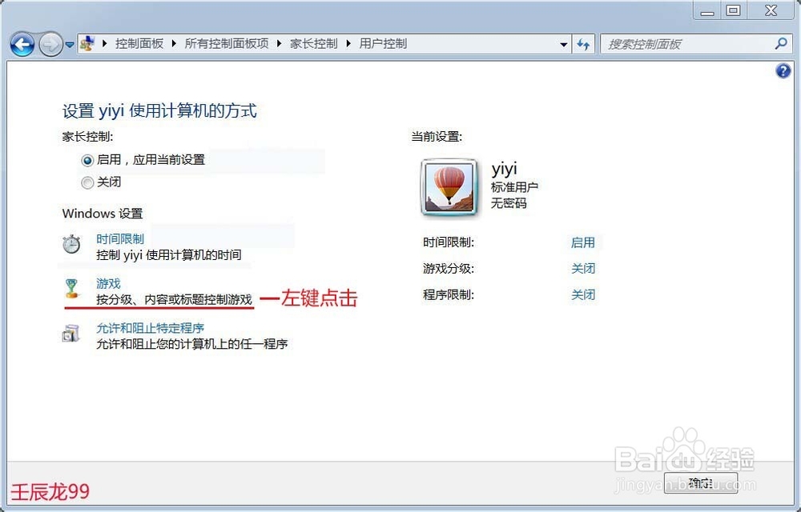Go to 控制面板 via the breadcrumb
Image resolution: width=801 pixels, height=512 pixels.
pos(140,43)
